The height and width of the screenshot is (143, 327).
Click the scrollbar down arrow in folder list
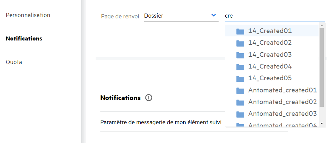pyautogui.click(x=322, y=123)
